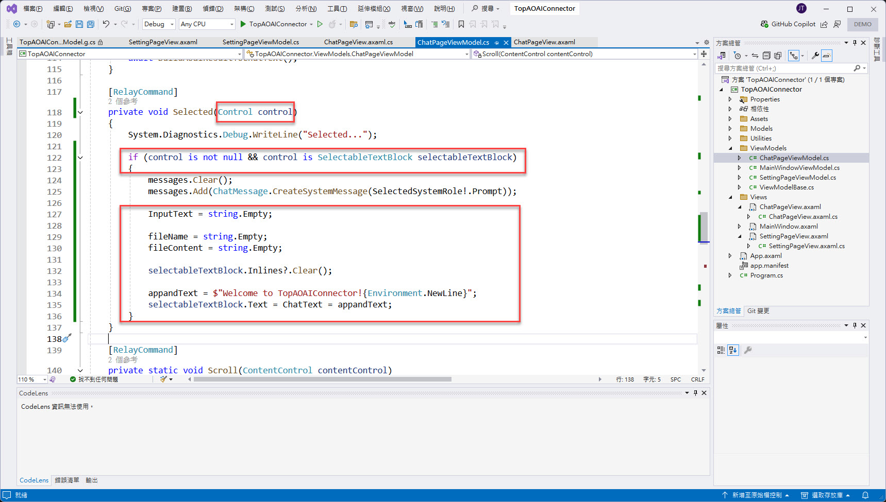The height and width of the screenshot is (502, 886).
Task: Click Start Without Debugging hollow play icon
Action: (x=320, y=24)
